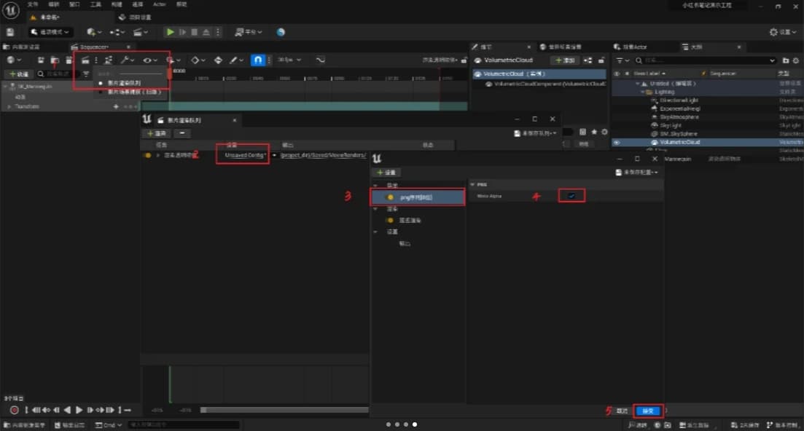Open the Sequencer wrench actions dropdown
Screen dimensions: 804x431
[127, 60]
